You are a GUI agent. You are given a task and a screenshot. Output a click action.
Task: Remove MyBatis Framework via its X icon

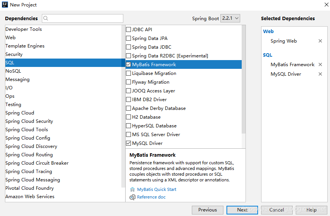tap(320, 65)
